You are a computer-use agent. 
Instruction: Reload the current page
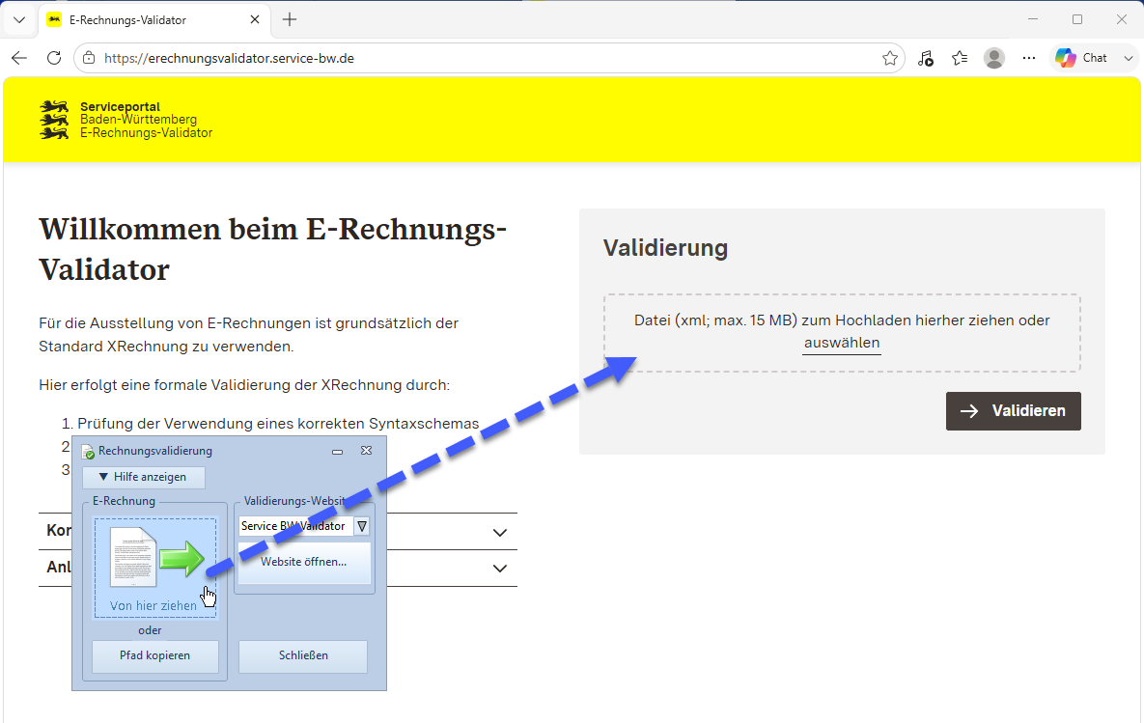(54, 58)
